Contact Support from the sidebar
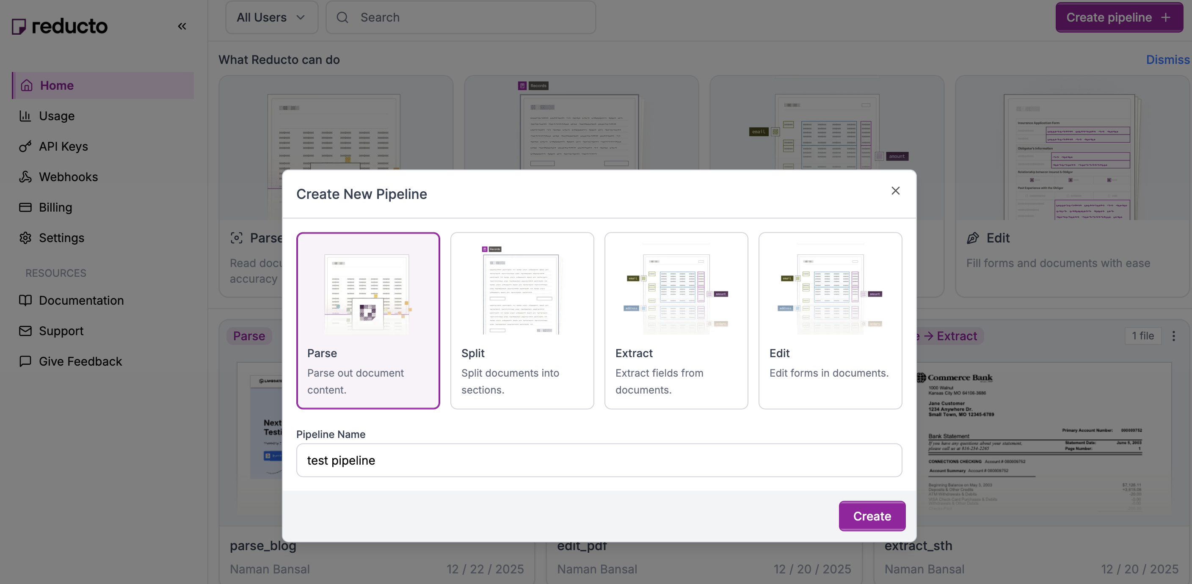Viewport: 1192px width, 584px height. click(61, 331)
